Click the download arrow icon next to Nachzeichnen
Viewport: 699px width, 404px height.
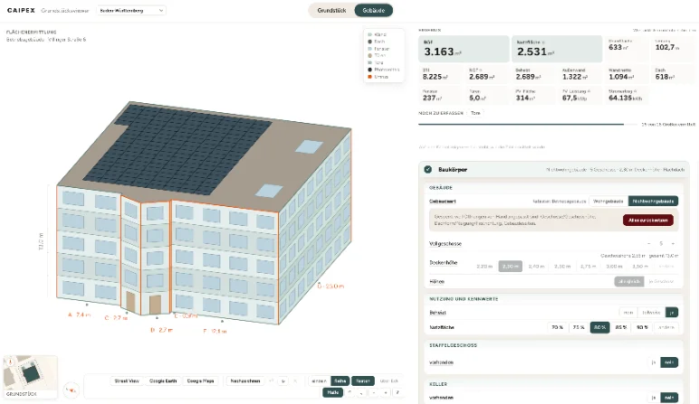(x=283, y=381)
